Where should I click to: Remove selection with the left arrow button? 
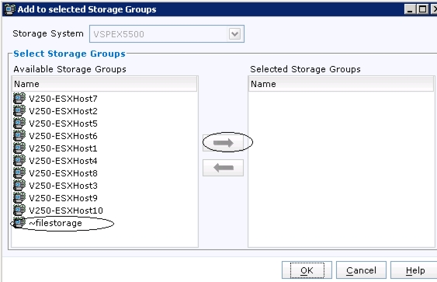click(223, 168)
